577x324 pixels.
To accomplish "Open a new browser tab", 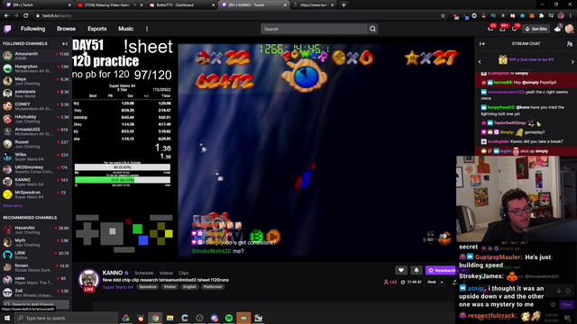I will coord(343,5).
